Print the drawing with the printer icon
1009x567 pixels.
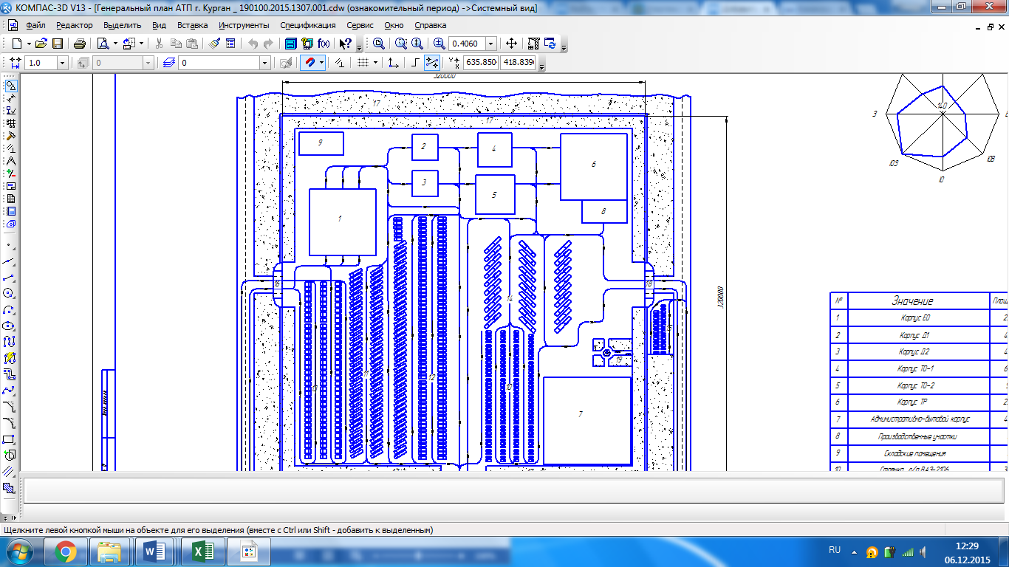point(80,44)
